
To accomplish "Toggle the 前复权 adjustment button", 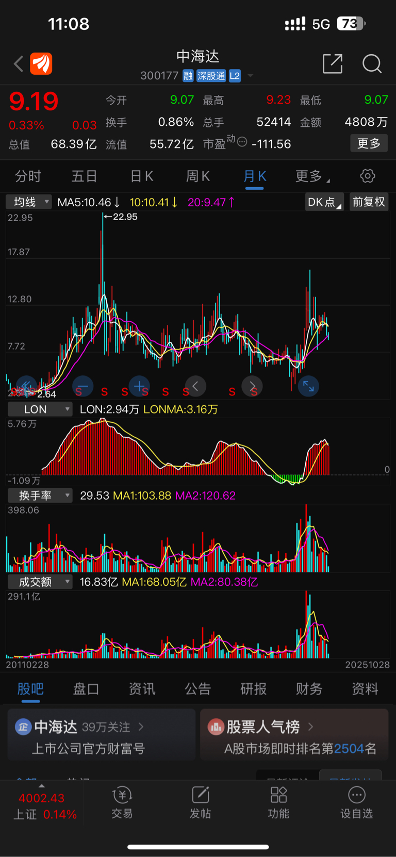I will tap(369, 202).
